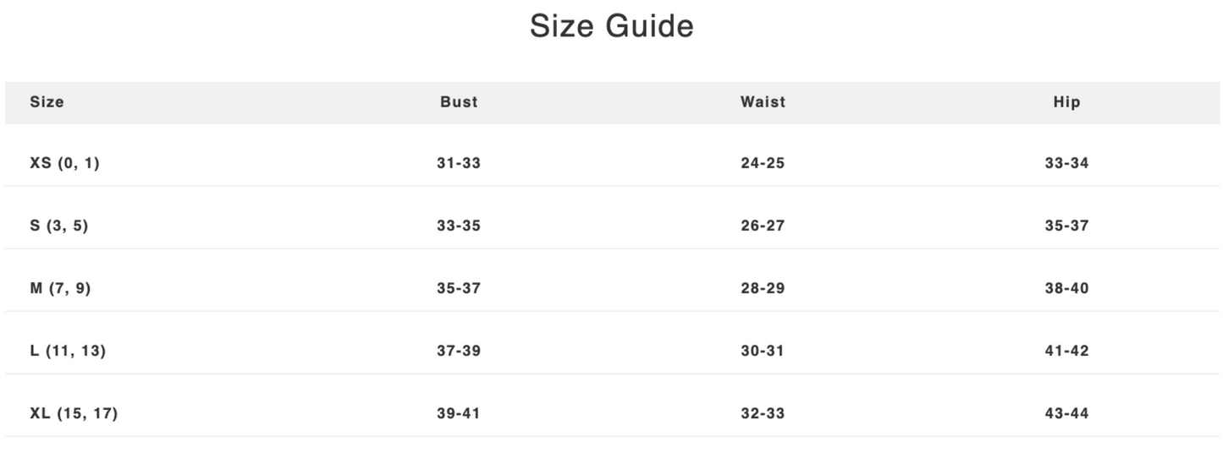Select the XL hip value 43-44

click(1066, 413)
